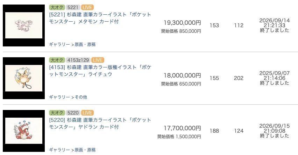Click the LIVE badge on the Yadoran listing
The image size is (298, 155).
(87, 113)
